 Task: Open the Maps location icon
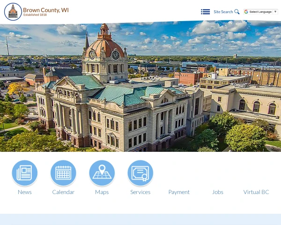pyautogui.click(x=102, y=173)
